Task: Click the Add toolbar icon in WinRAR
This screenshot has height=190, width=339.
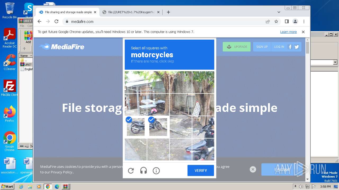Action: coord(28,37)
